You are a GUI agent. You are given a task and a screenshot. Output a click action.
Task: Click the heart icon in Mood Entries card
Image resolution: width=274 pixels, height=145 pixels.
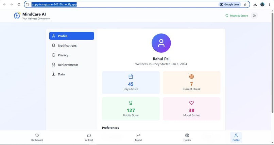(x=191, y=103)
